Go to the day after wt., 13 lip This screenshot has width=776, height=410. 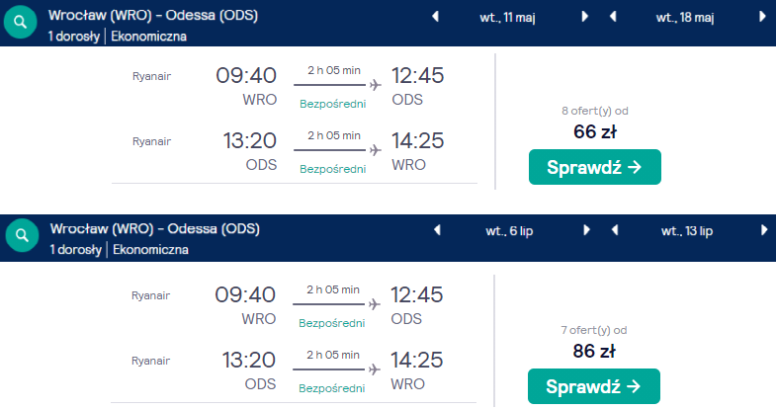coord(764,230)
